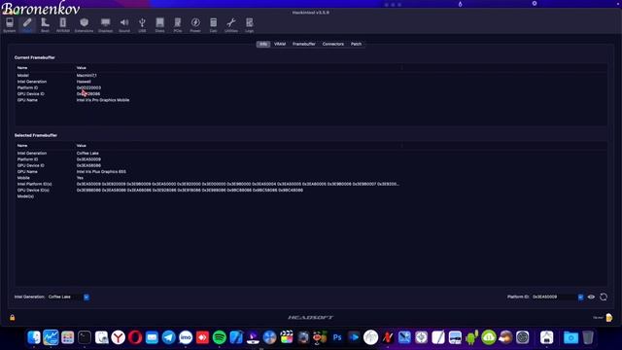Click the donate icon at bottom right
This screenshot has height=350, width=622.
609,318
